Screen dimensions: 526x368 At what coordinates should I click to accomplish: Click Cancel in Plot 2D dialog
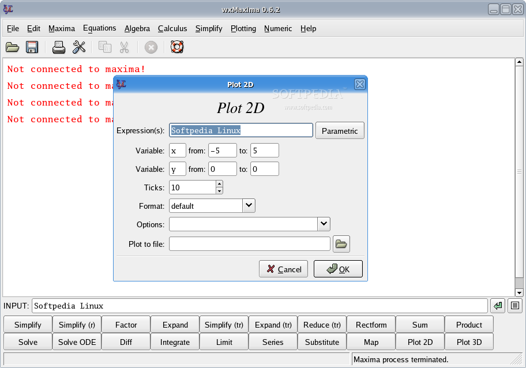tap(283, 269)
